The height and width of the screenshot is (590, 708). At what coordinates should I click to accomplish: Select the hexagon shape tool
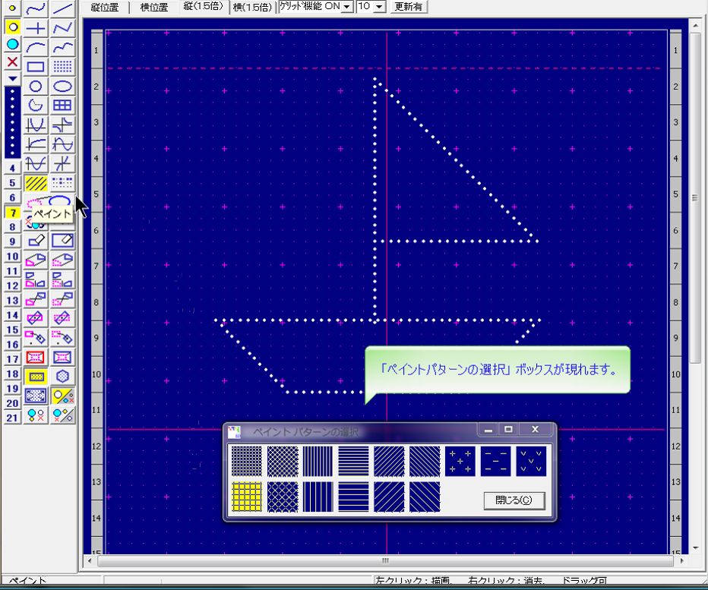point(63,376)
